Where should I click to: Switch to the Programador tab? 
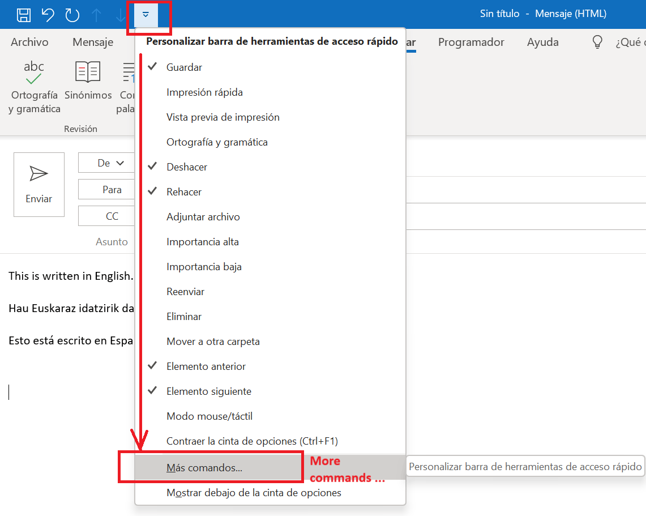pos(471,42)
